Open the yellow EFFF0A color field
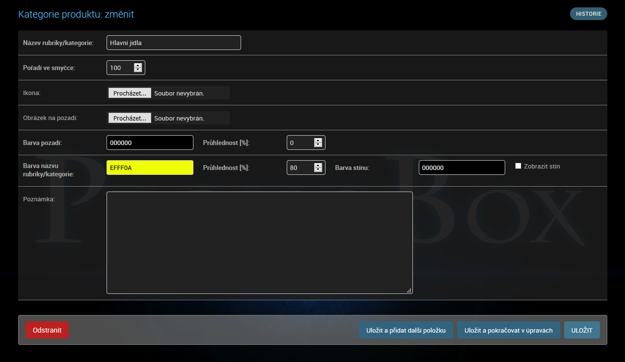This screenshot has width=625, height=362. click(x=150, y=168)
